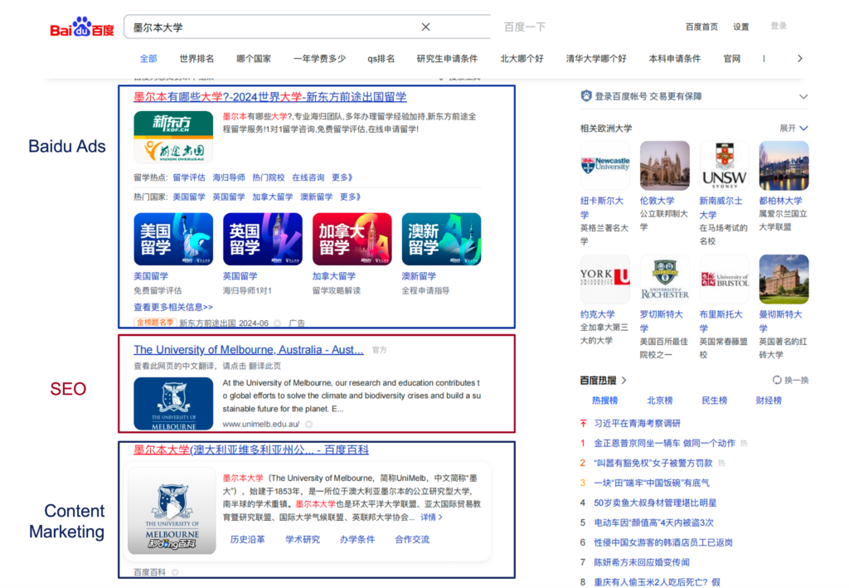Click the shield icon beside 登录百度帐号

click(586, 96)
